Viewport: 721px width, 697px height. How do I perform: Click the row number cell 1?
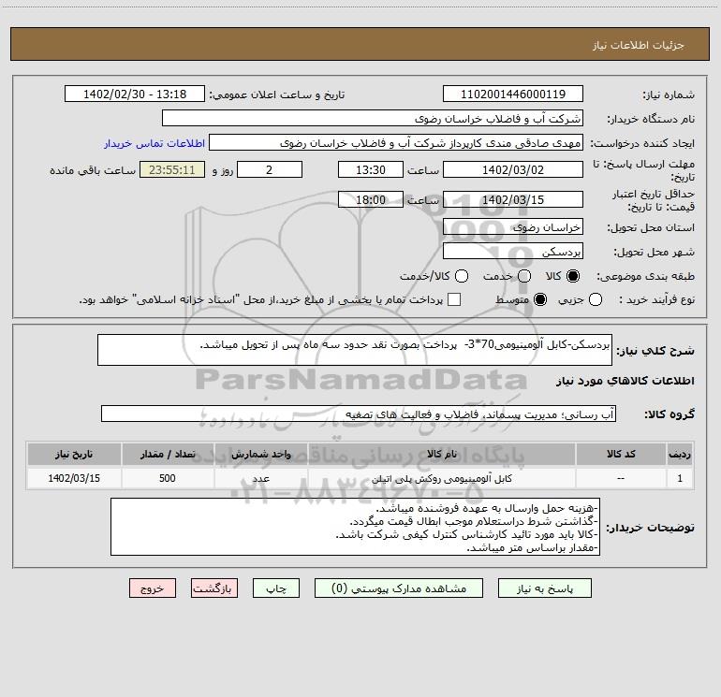coord(680,478)
